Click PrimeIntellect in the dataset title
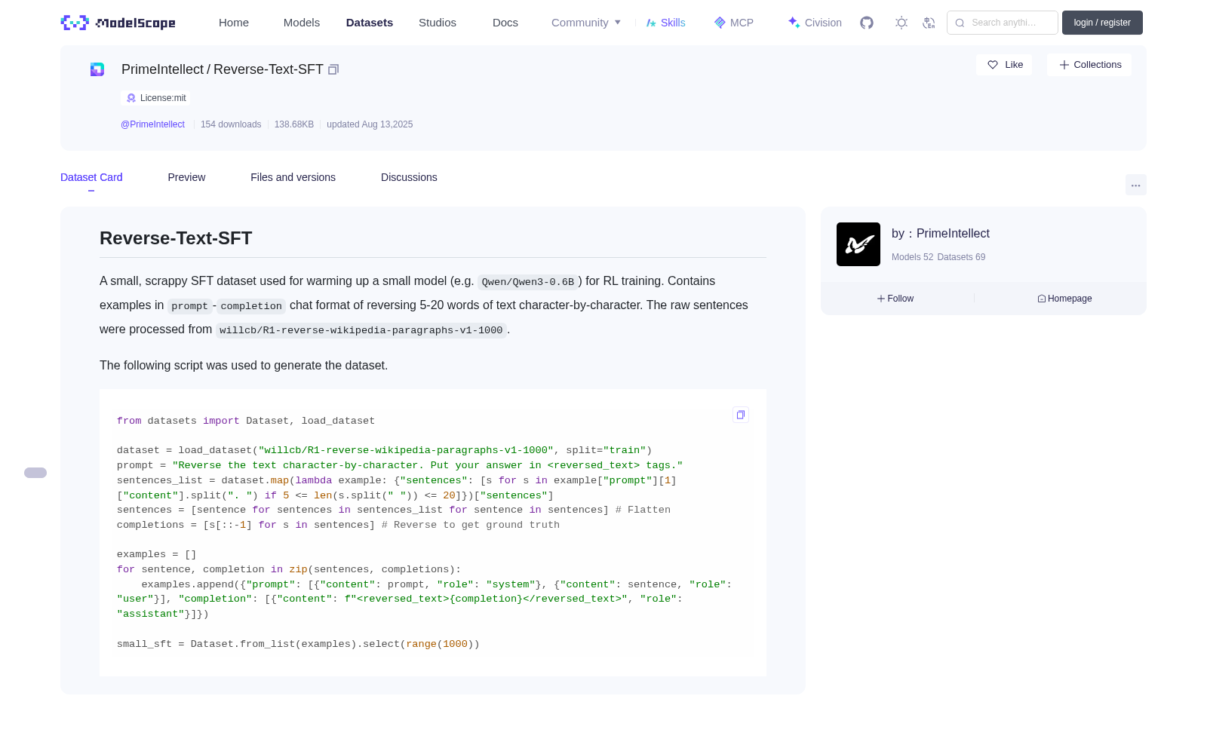The image size is (1207, 754). (x=163, y=69)
